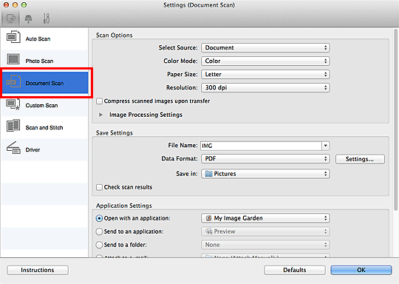
Task: Click the Scan and Stitch icon
Action: click(x=13, y=126)
